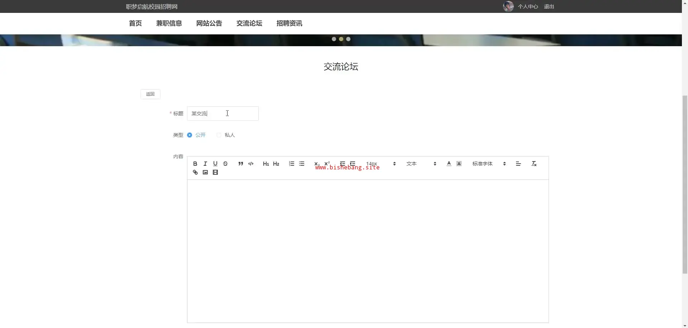Insert a hyperlink in the content

(195, 172)
